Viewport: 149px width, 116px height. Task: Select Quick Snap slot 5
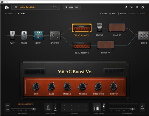(x=64, y=109)
